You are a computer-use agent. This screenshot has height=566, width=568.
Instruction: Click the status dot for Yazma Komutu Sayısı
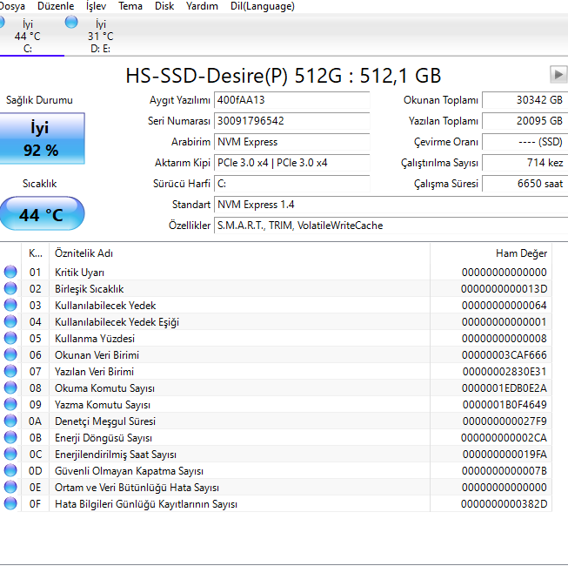10,404
